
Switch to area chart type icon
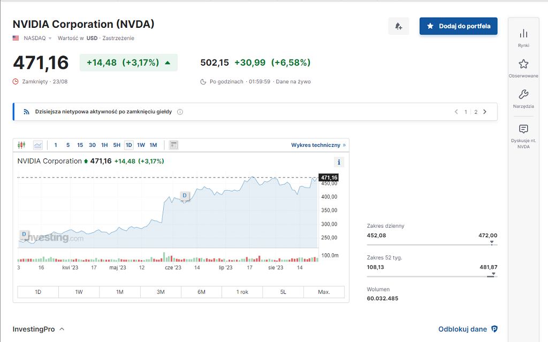pyautogui.click(x=38, y=145)
